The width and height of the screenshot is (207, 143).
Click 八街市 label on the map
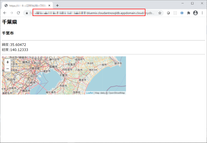(x=79, y=70)
